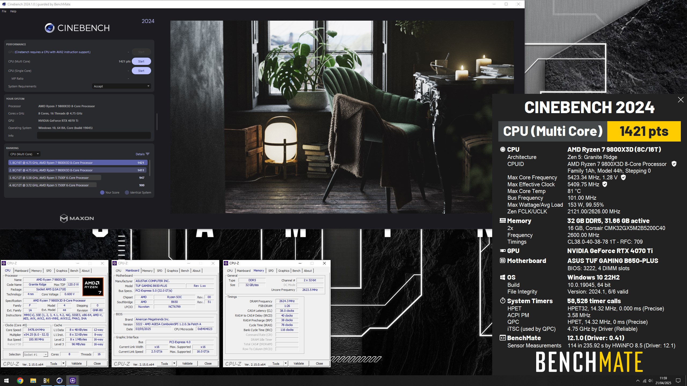
Task: Click the Cinebench logo
Action: click(77, 28)
